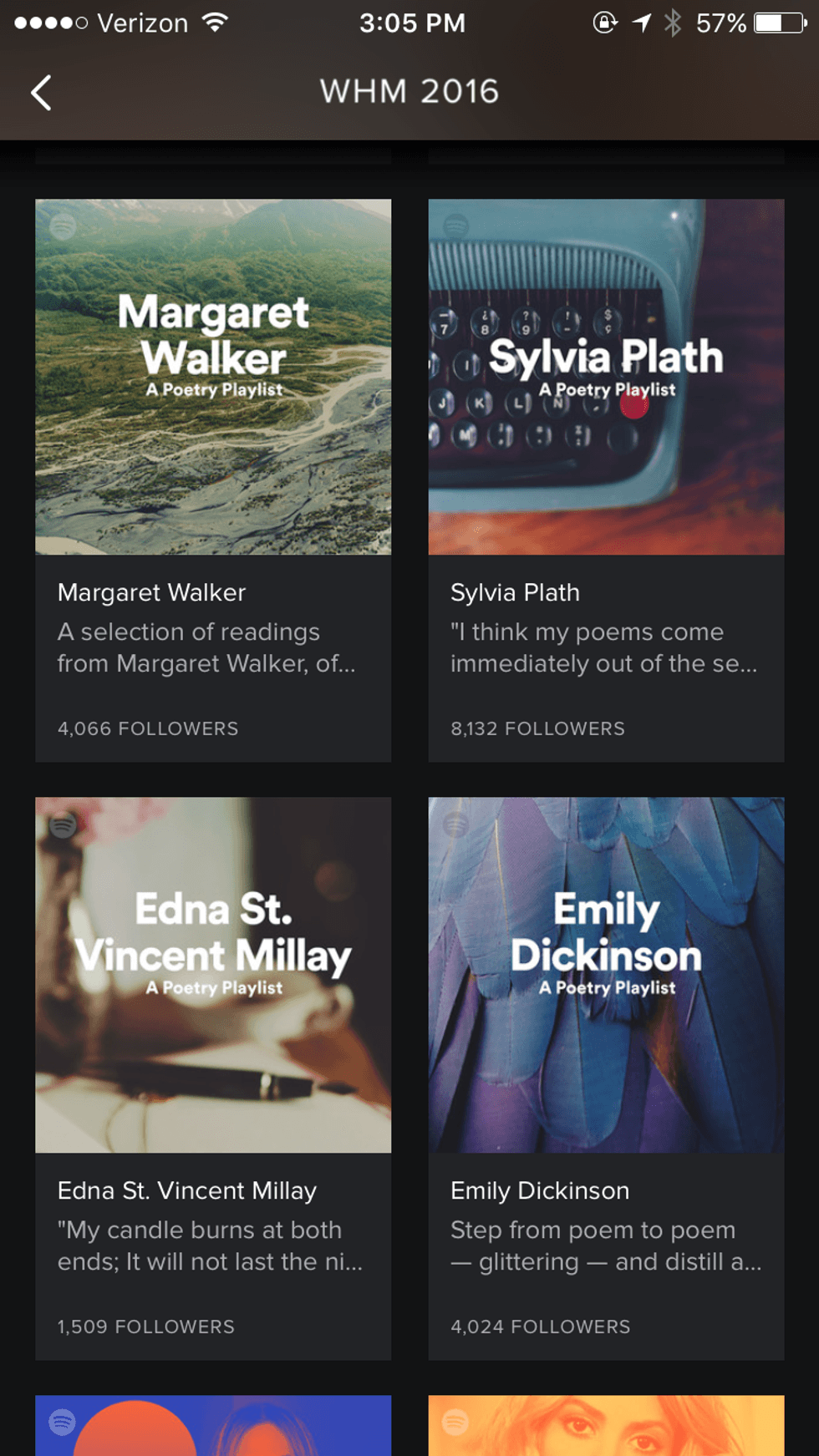Click Spotify logo on Emily Dickinson cover
Image resolution: width=819 pixels, height=1456 pixels.
455,825
